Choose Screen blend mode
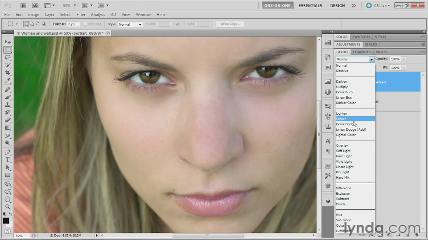 [355, 119]
